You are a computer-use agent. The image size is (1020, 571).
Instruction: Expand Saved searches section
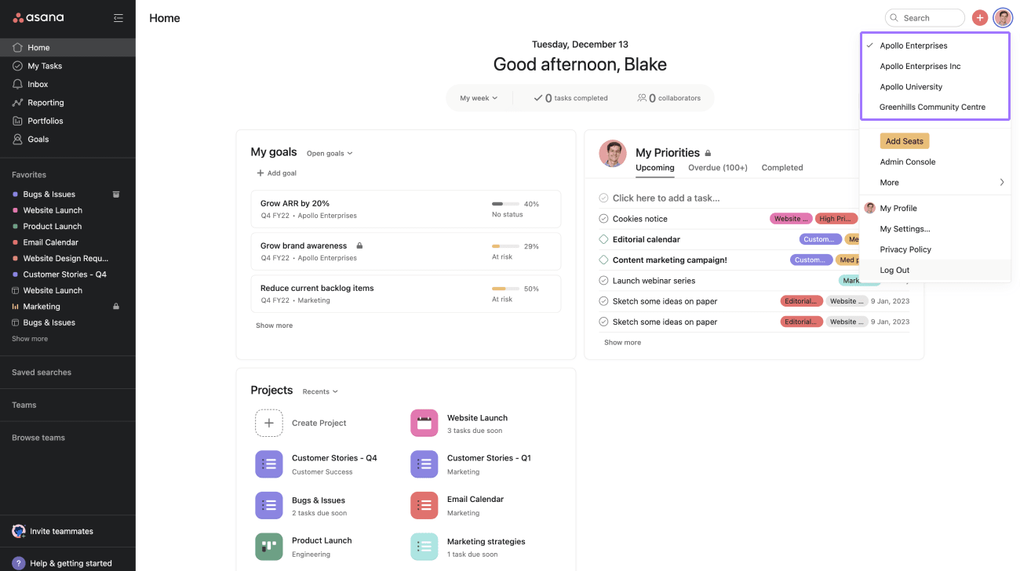pyautogui.click(x=42, y=373)
